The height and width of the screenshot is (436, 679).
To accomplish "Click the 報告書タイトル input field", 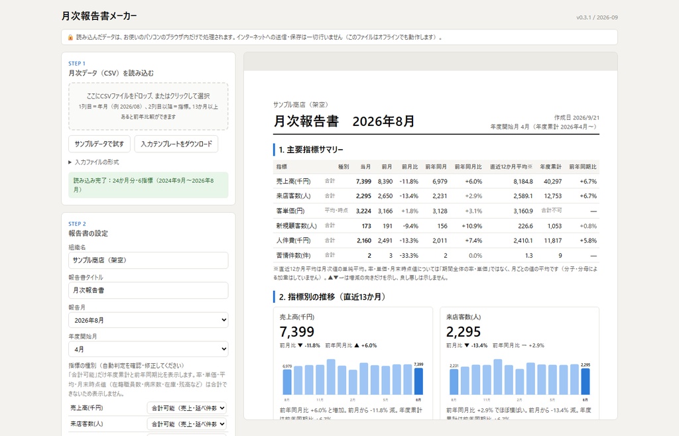I will pos(148,290).
